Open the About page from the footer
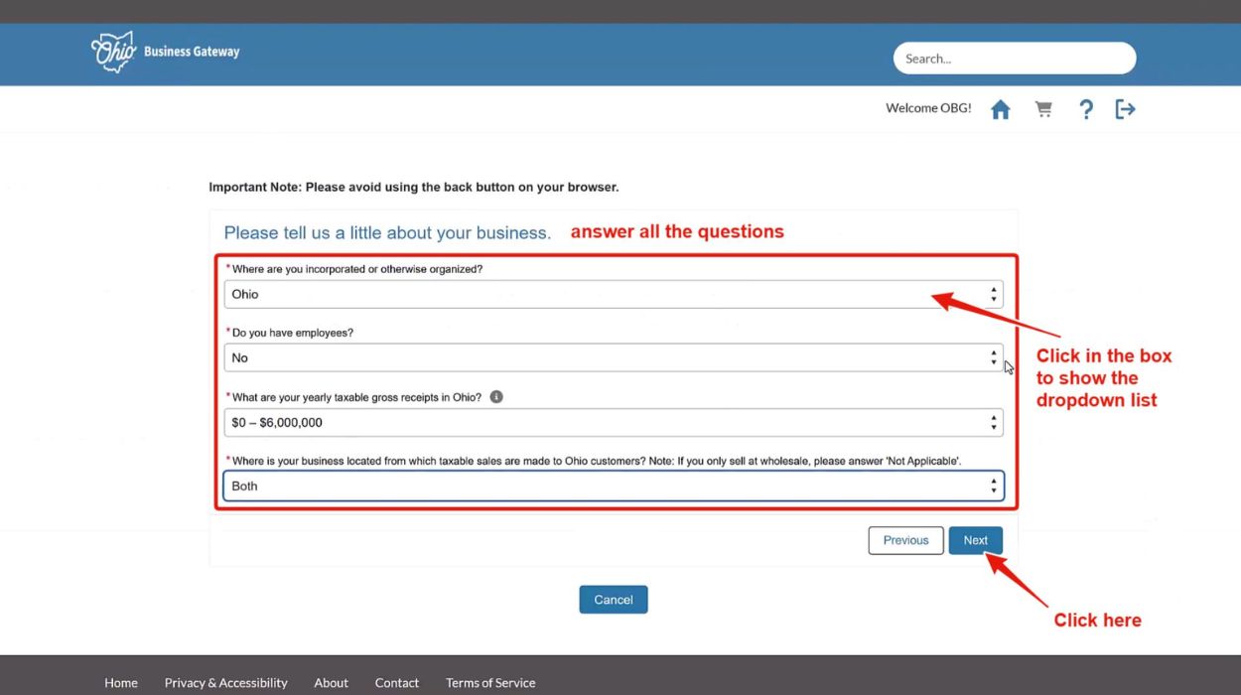1241x695 pixels. click(331, 682)
